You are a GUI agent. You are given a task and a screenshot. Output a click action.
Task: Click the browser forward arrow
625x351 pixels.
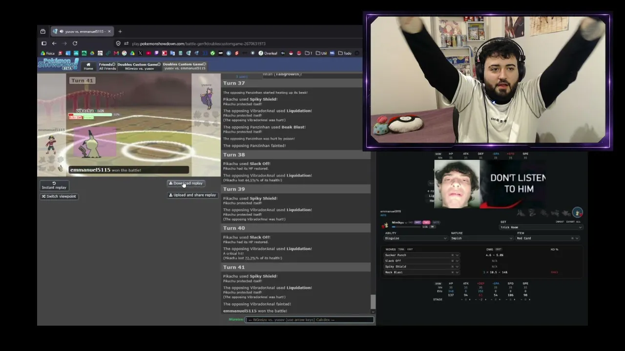pos(64,43)
